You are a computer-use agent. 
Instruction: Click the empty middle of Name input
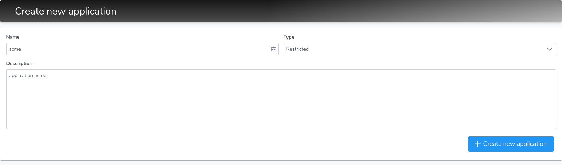[x=142, y=49]
